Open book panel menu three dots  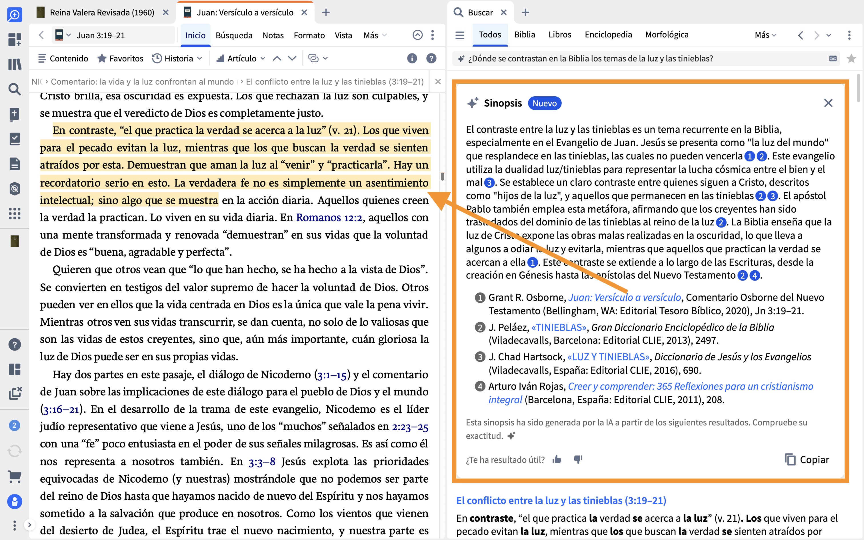[x=432, y=35]
